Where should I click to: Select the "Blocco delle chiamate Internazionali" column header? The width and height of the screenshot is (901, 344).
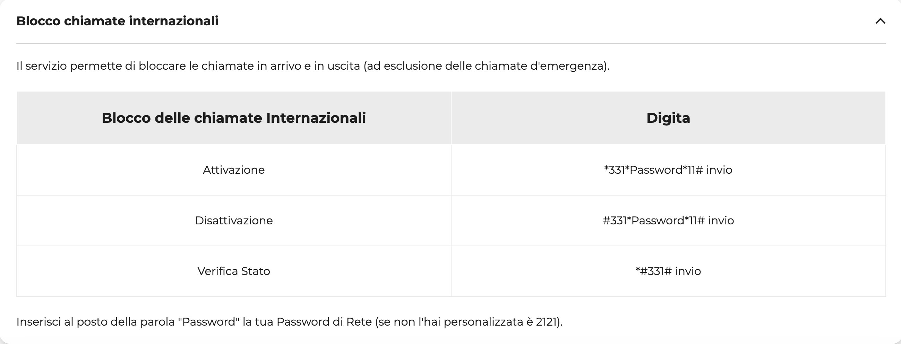(x=234, y=118)
